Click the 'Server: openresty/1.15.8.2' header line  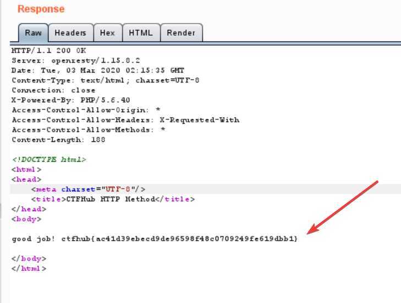point(76,60)
